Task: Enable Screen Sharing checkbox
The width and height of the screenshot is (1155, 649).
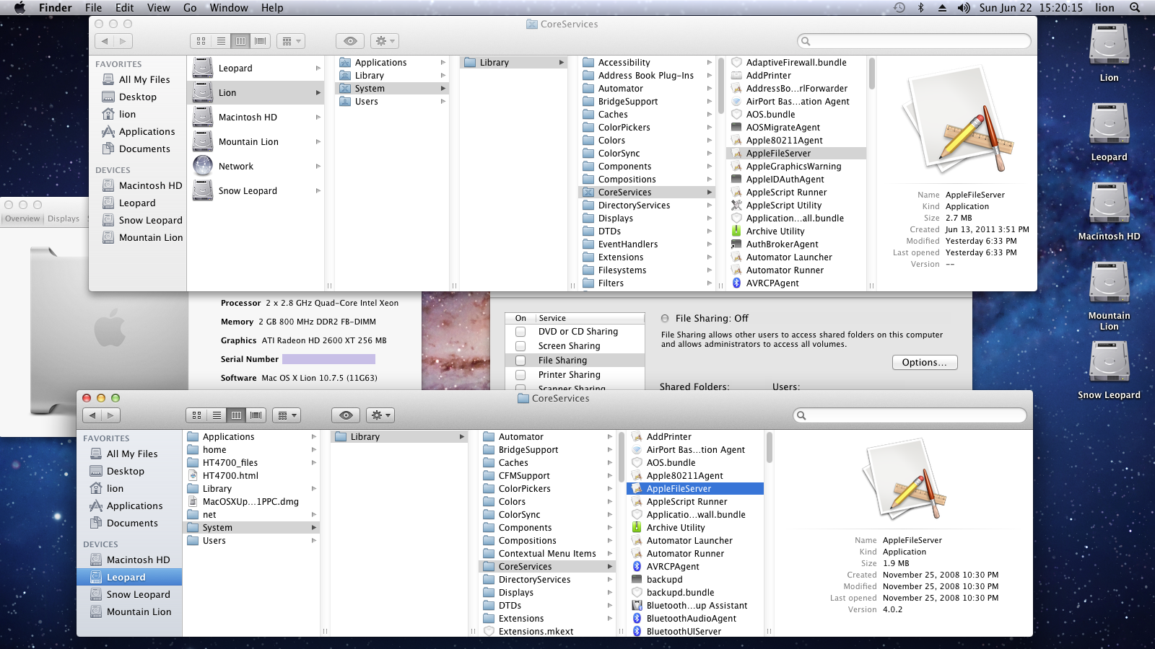Action: (520, 346)
